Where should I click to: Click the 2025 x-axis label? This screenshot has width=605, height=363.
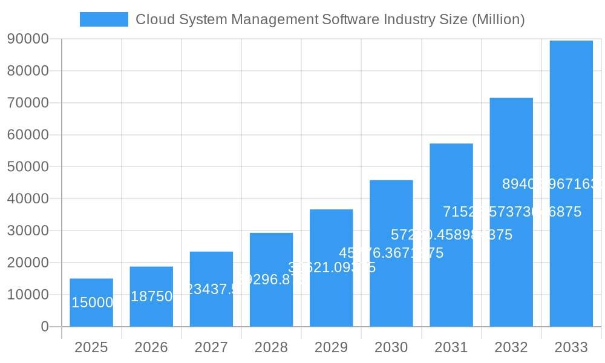(x=91, y=348)
